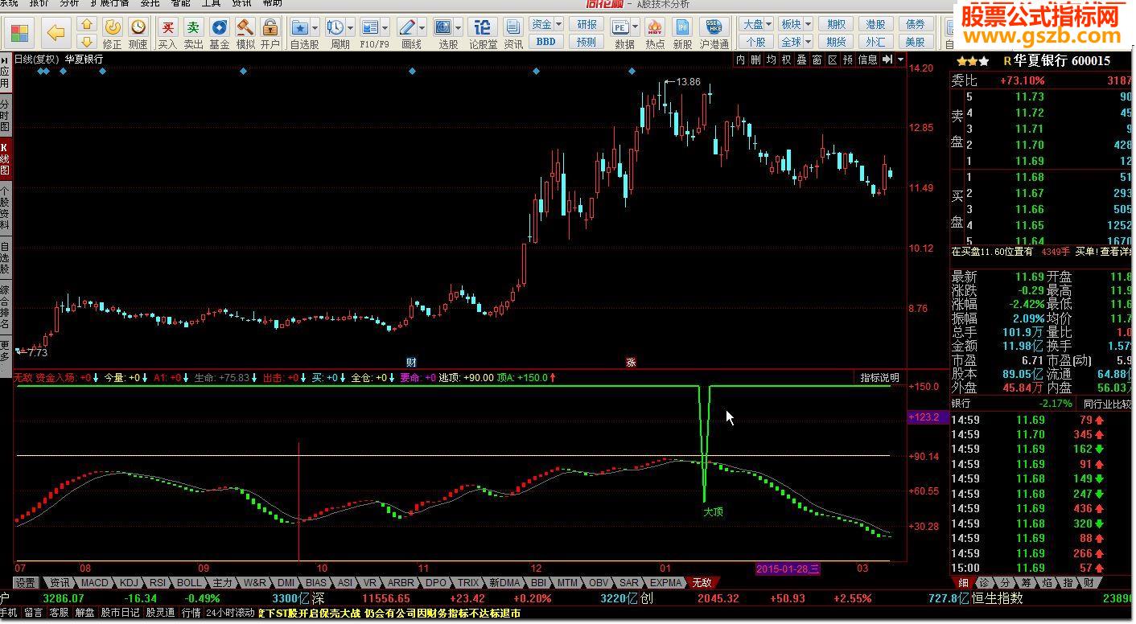This screenshot has width=1136, height=624.
Task: Expand the 资金 dropdown arrow
Action: pos(559,25)
